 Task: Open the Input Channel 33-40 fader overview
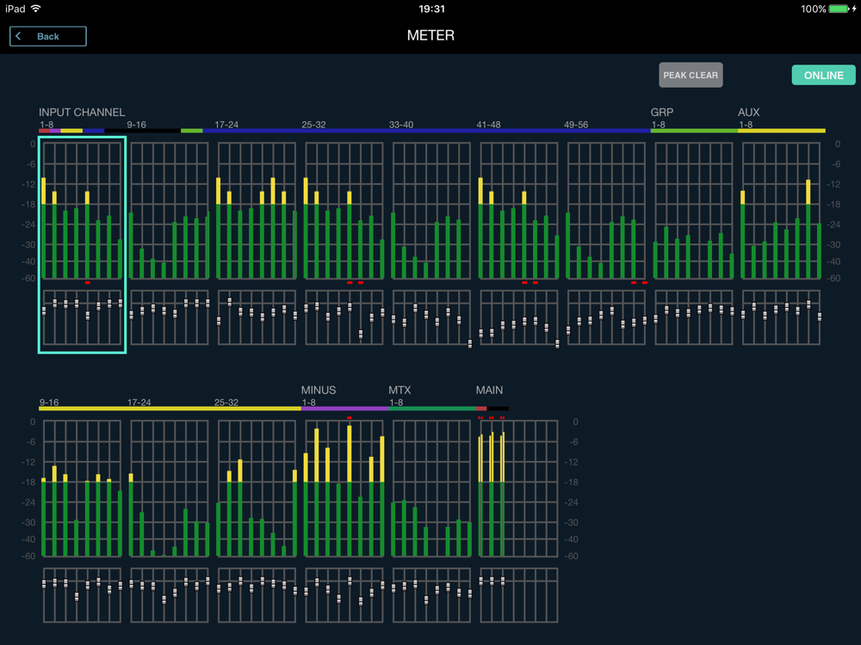coord(431,317)
